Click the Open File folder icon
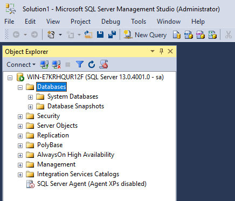The width and height of the screenshot is (235, 201). 88,34
